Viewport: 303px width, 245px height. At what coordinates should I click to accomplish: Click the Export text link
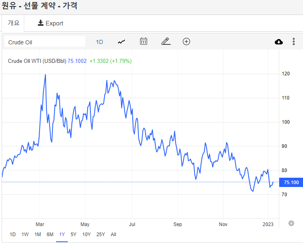pos(54,23)
